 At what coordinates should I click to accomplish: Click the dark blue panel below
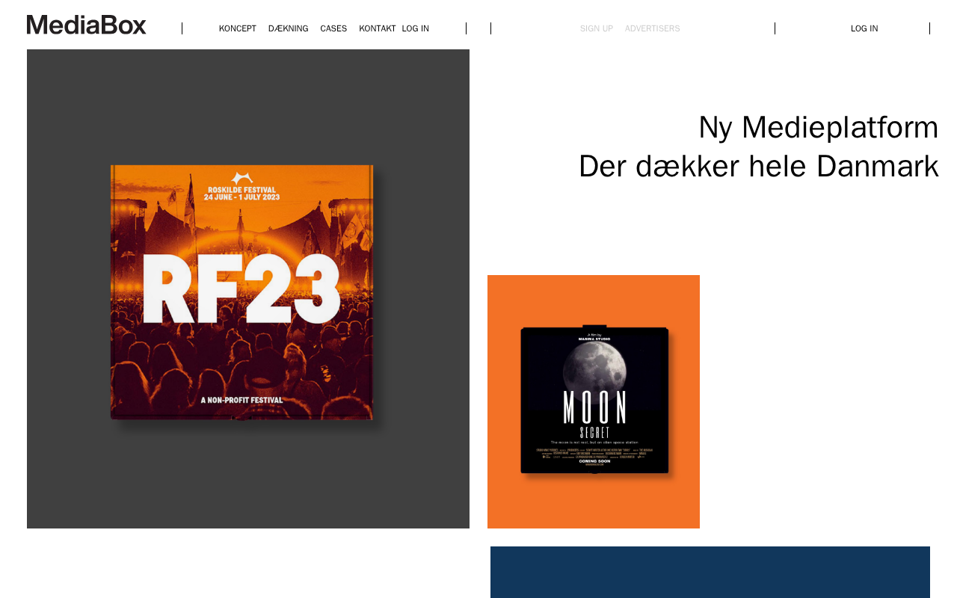tap(710, 572)
